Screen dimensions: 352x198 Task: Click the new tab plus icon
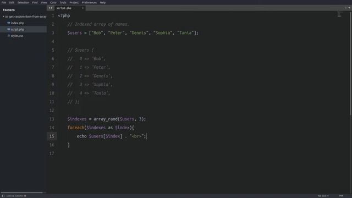(346, 8)
